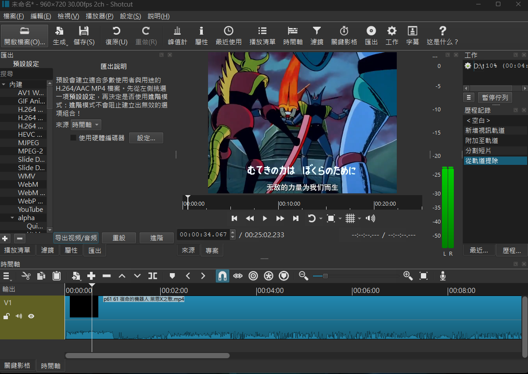Click the timeline lift up-arrow icon

122,276
